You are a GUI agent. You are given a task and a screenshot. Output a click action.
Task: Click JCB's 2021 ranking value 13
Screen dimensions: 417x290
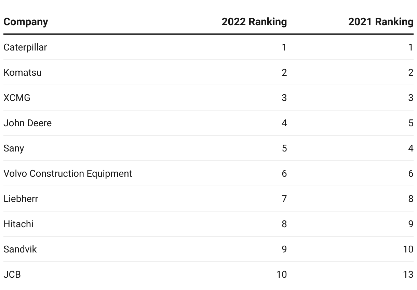coord(408,274)
